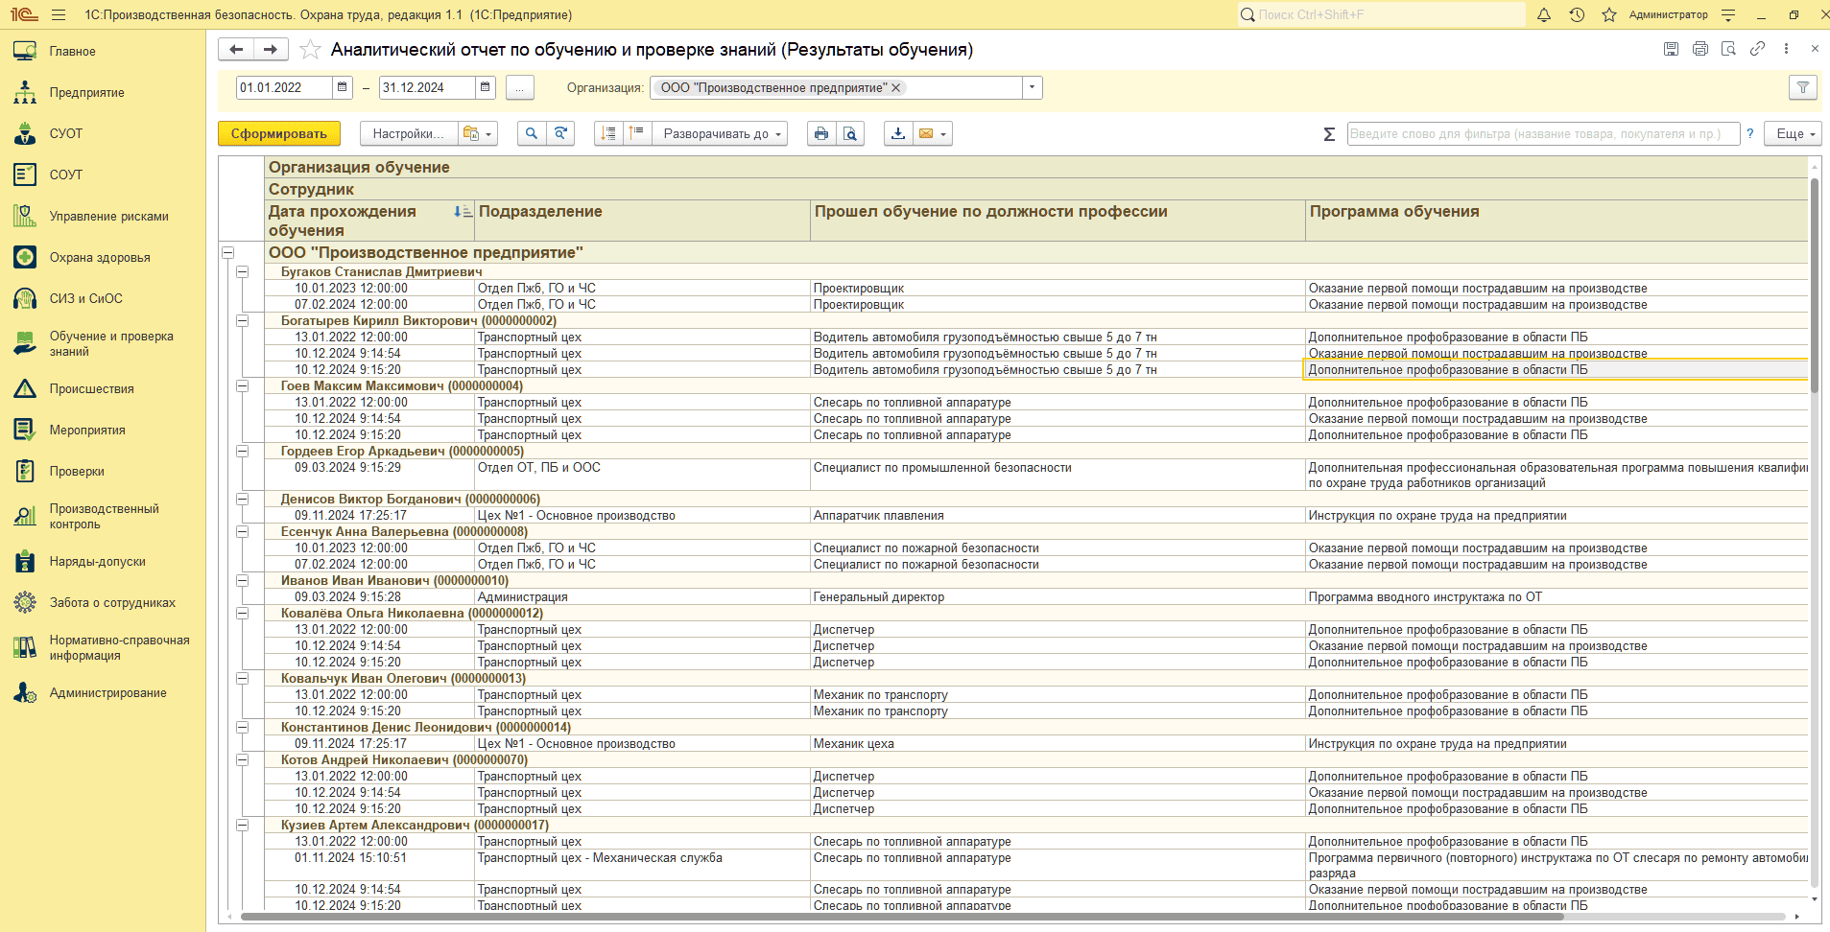Copy link to report icon

(x=1757, y=49)
